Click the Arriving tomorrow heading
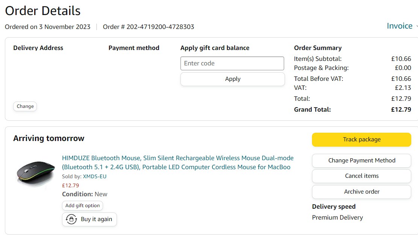418x235 pixels. (x=49, y=138)
